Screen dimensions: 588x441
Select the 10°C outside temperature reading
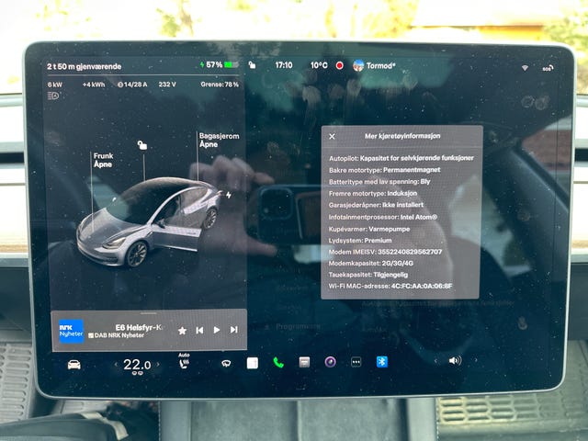point(319,65)
